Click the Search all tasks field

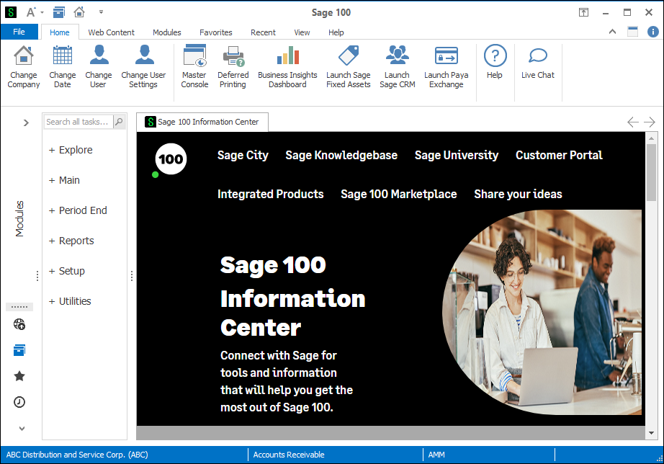coord(78,122)
